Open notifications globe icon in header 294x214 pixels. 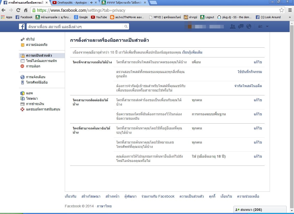click(x=249, y=26)
